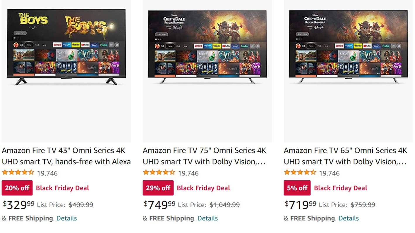Click the star rating of the 65" TV
Screen dimensions: 415x233
[x=300, y=173]
